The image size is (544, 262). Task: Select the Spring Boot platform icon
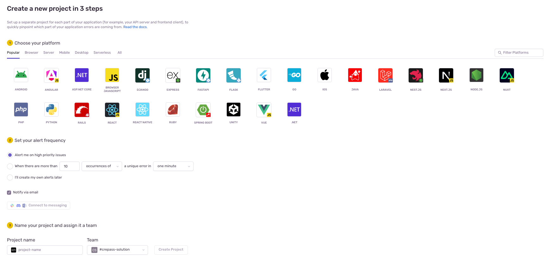(x=203, y=110)
